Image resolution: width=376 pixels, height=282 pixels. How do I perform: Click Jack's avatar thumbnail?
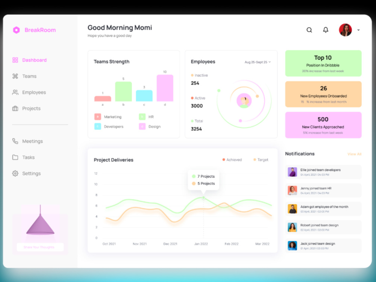coord(292,246)
